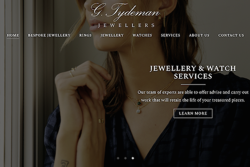Viewport: 250px width, 167px height.
Task: Switch to the first carousel slide dot
Action: pyautogui.click(x=118, y=158)
